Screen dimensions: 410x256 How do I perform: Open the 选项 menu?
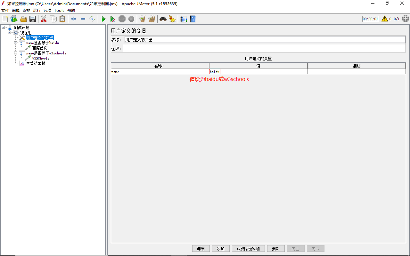tap(47, 10)
